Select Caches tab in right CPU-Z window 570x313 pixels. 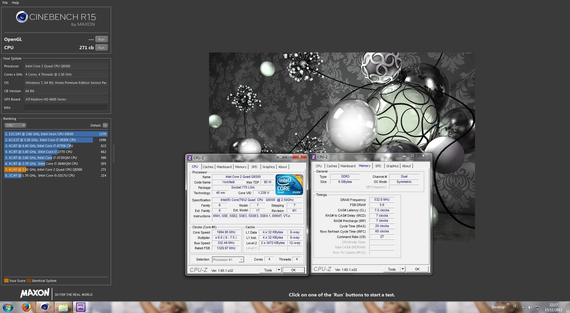(x=332, y=166)
